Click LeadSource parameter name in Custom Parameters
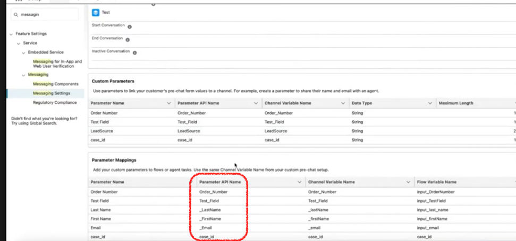 pos(101,131)
